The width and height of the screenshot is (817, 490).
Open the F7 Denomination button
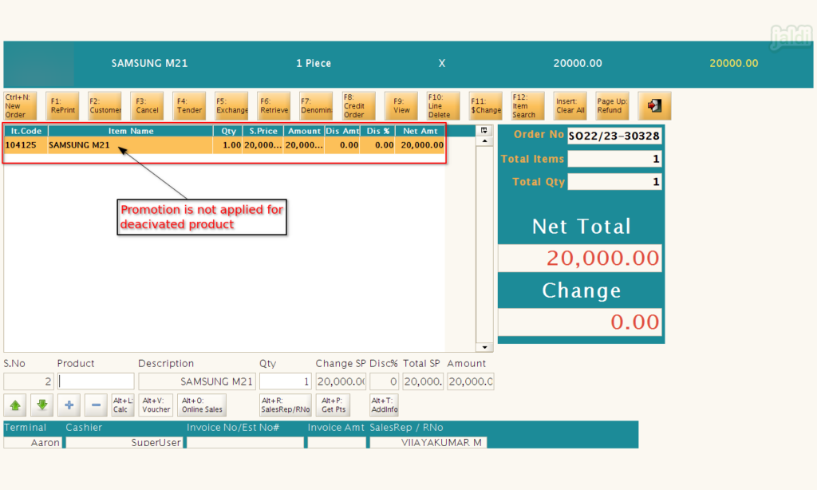[316, 106]
